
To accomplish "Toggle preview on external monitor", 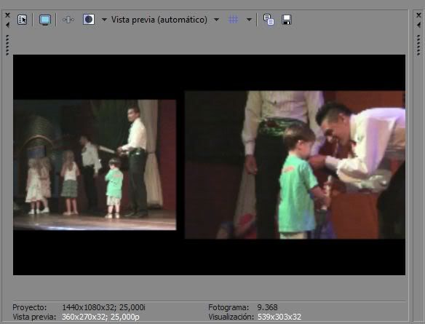I will point(44,20).
